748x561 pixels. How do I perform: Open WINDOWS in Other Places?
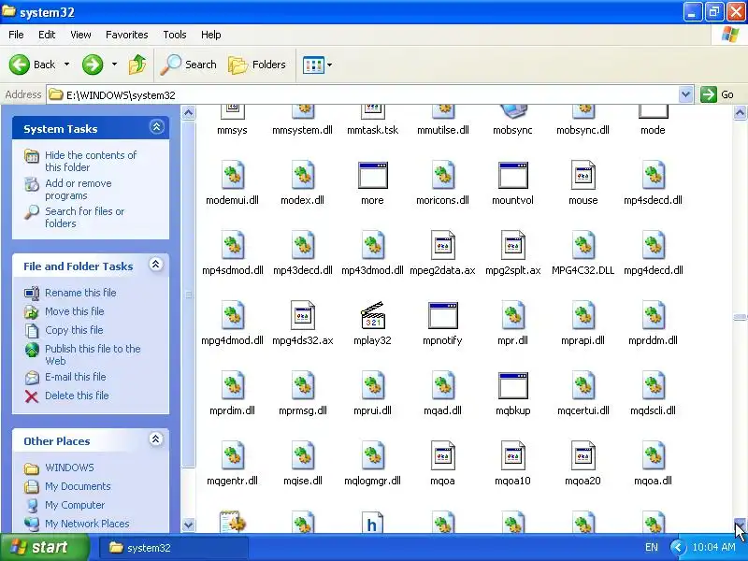click(x=69, y=467)
